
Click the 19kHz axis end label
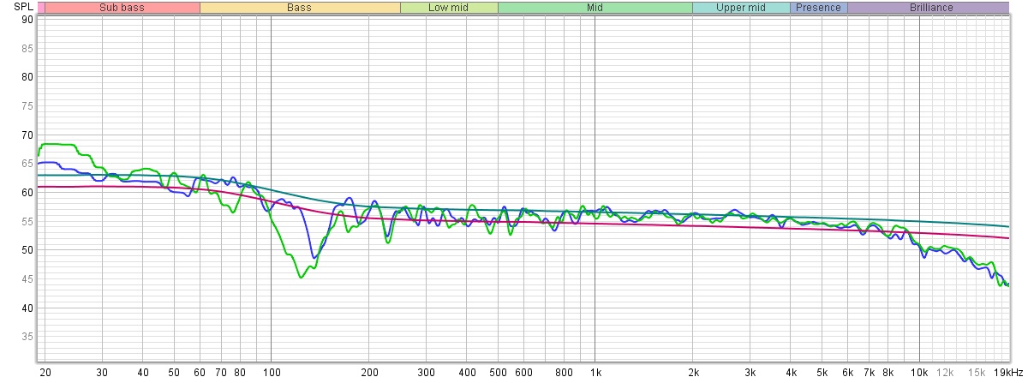tap(1008, 373)
